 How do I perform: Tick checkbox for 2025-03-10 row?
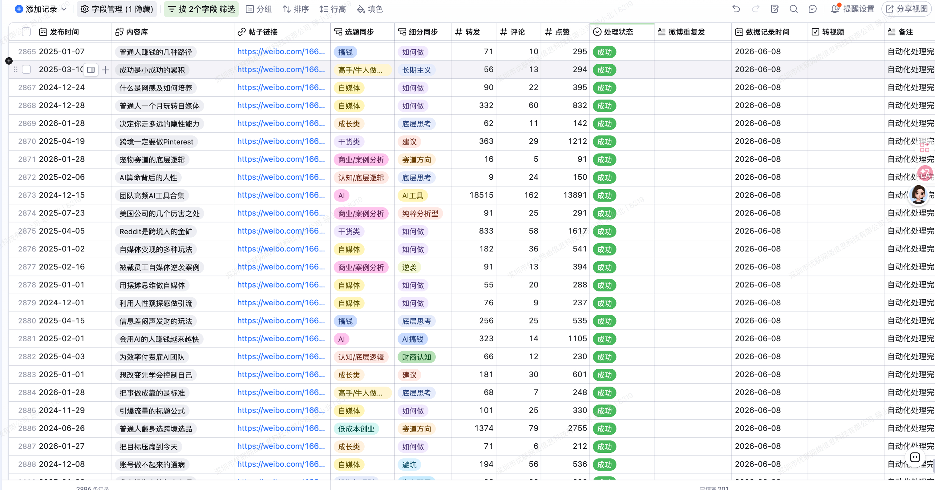(26, 69)
